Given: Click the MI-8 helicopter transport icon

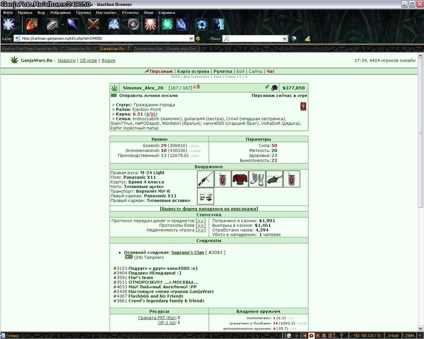Looking at the screenshot, I should click(274, 179).
